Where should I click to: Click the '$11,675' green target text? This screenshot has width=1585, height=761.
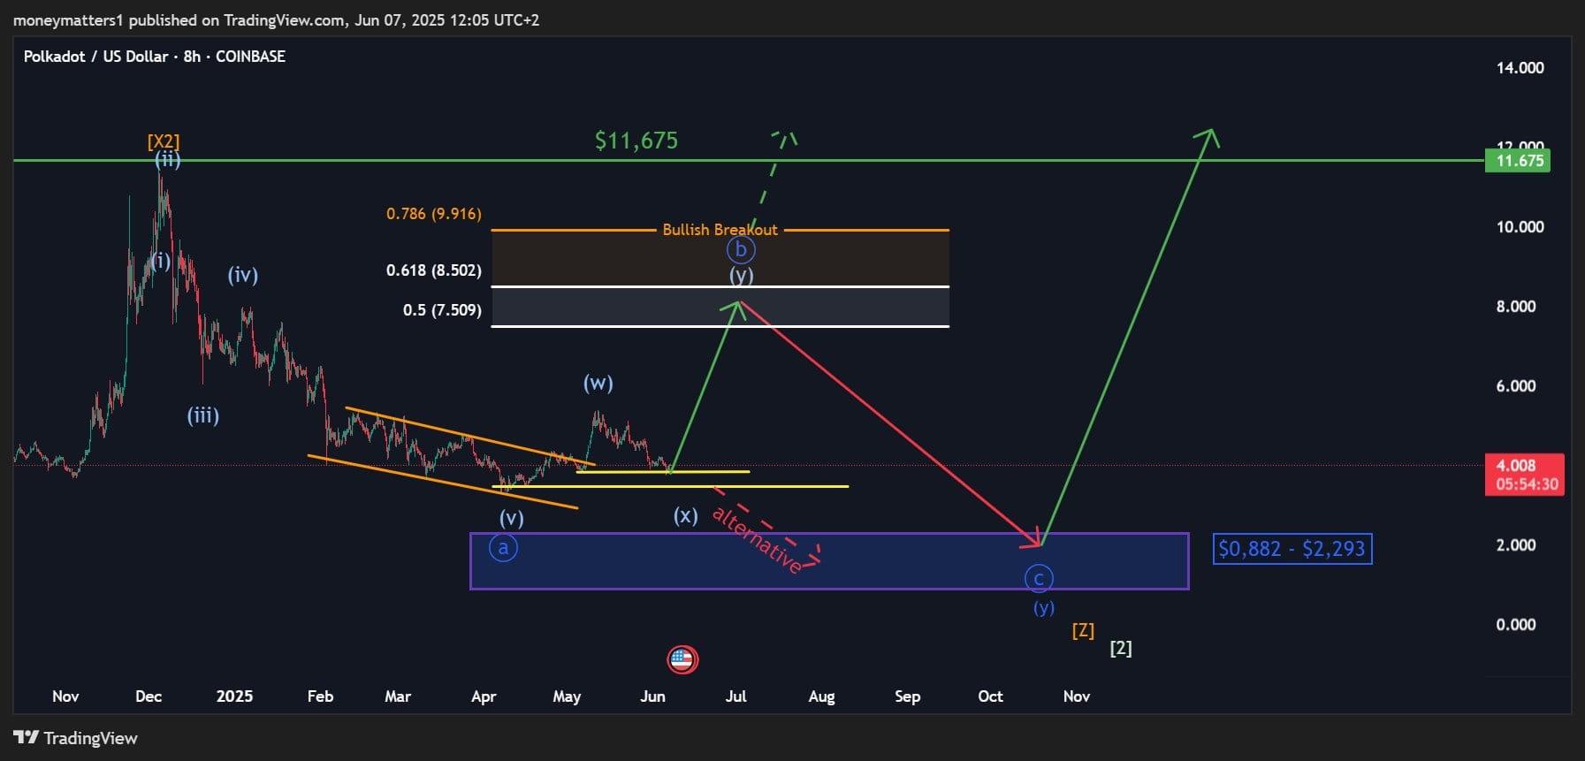pos(636,141)
